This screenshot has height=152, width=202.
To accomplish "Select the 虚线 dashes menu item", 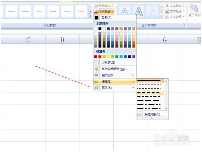I will [x=115, y=81].
